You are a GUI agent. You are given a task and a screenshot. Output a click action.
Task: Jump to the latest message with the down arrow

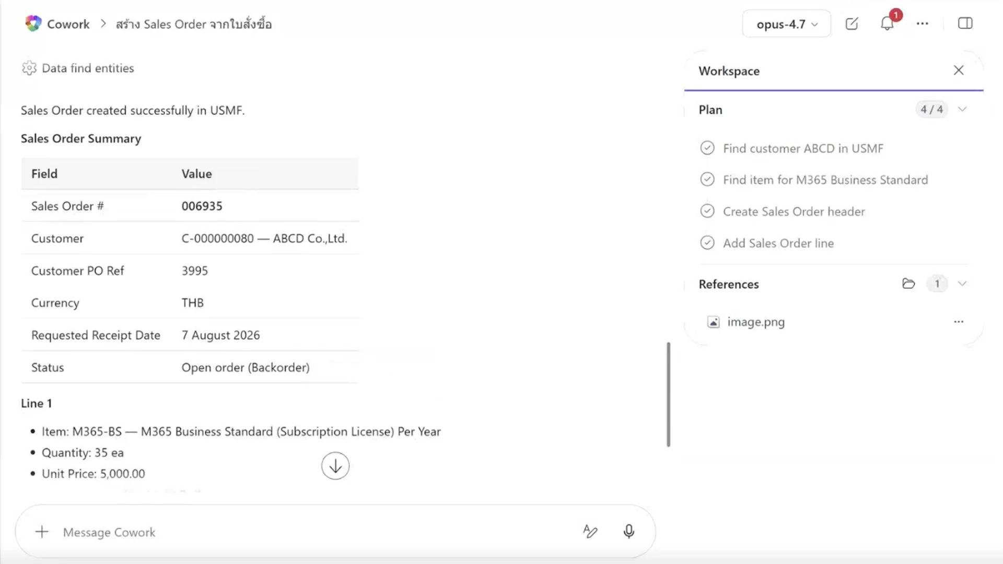(x=335, y=466)
